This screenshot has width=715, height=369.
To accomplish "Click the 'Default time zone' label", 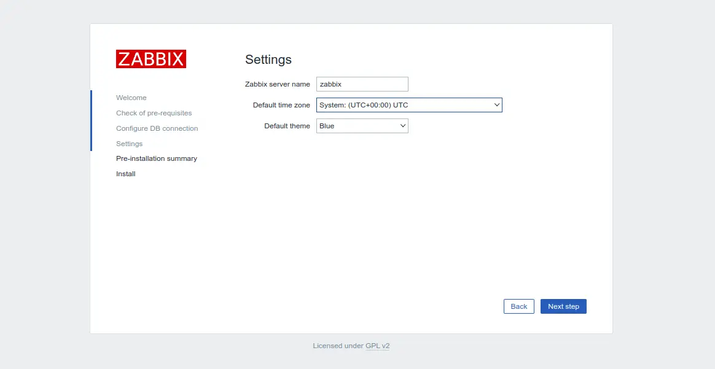I will [281, 105].
